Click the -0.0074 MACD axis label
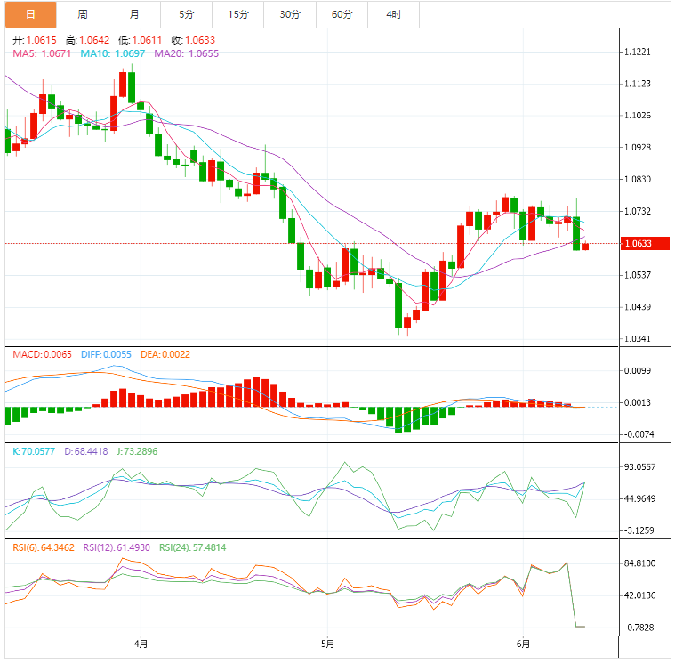Screen dimensions: 675x664 click(639, 434)
